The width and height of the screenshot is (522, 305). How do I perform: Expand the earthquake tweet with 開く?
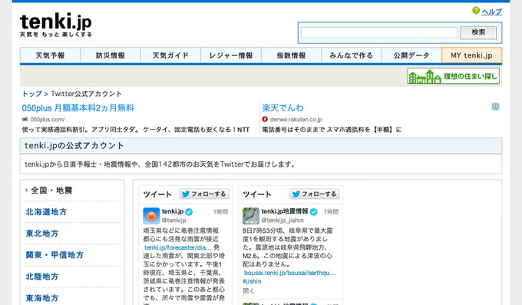click(x=249, y=290)
